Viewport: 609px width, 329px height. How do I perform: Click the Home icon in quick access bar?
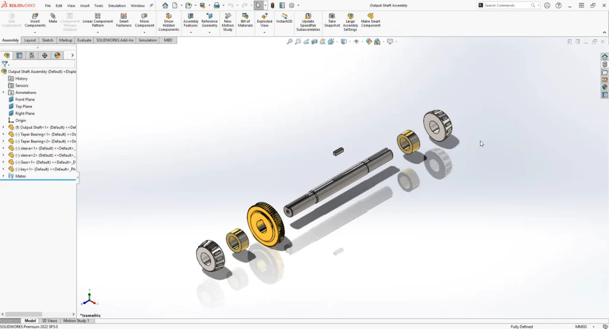pos(165,5)
